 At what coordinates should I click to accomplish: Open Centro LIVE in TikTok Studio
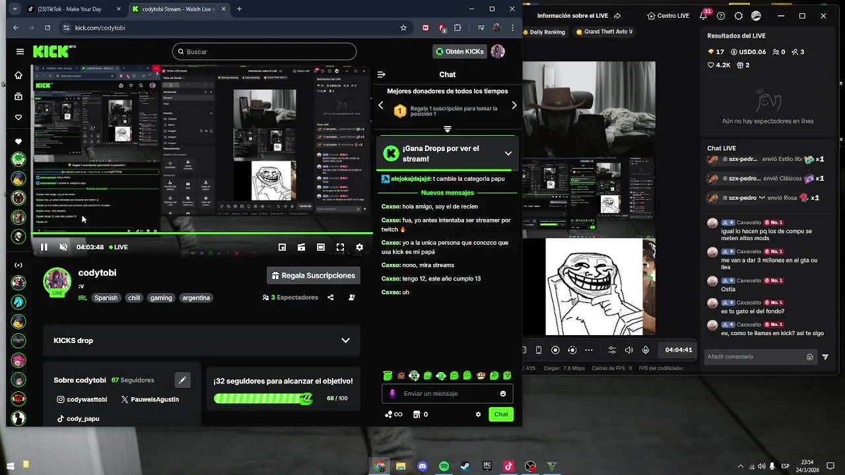point(668,16)
